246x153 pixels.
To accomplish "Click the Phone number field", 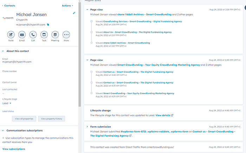I will click(x=9, y=71).
